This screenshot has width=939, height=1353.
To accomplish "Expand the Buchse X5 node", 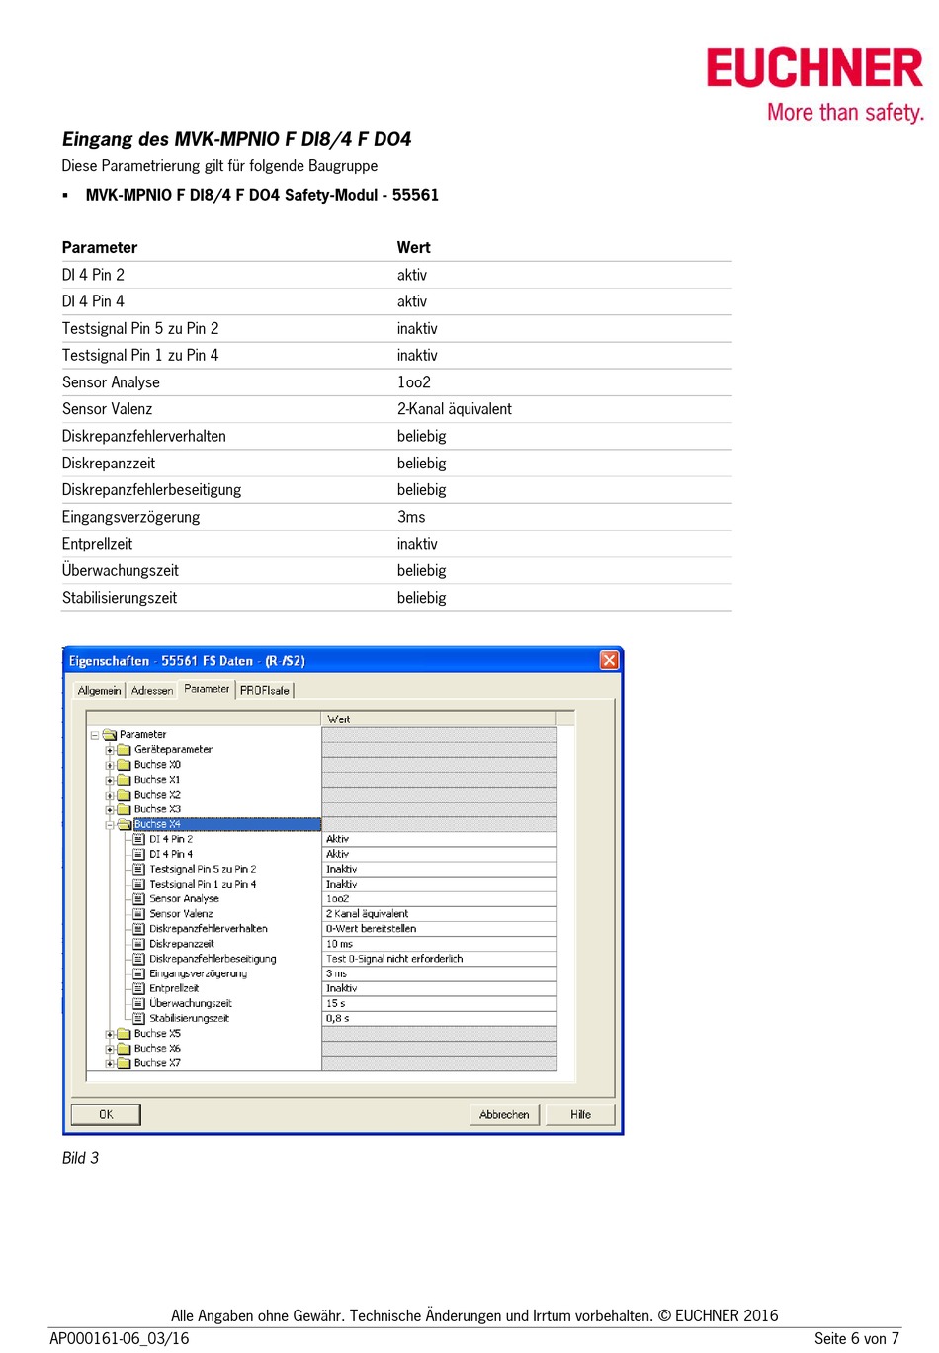I will coord(110,1034).
